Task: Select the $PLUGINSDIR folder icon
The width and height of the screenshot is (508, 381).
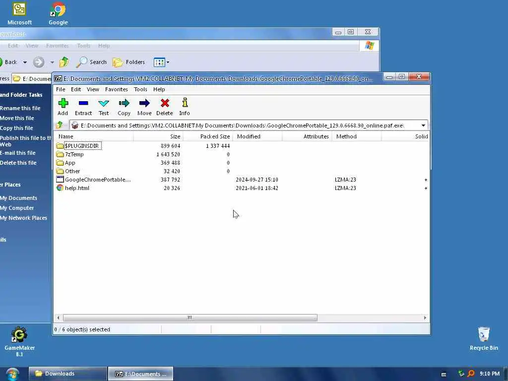Action: tap(60, 146)
